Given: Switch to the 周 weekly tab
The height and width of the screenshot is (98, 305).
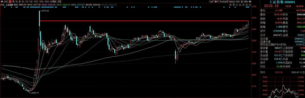Looking at the screenshot, I should click(13, 2).
